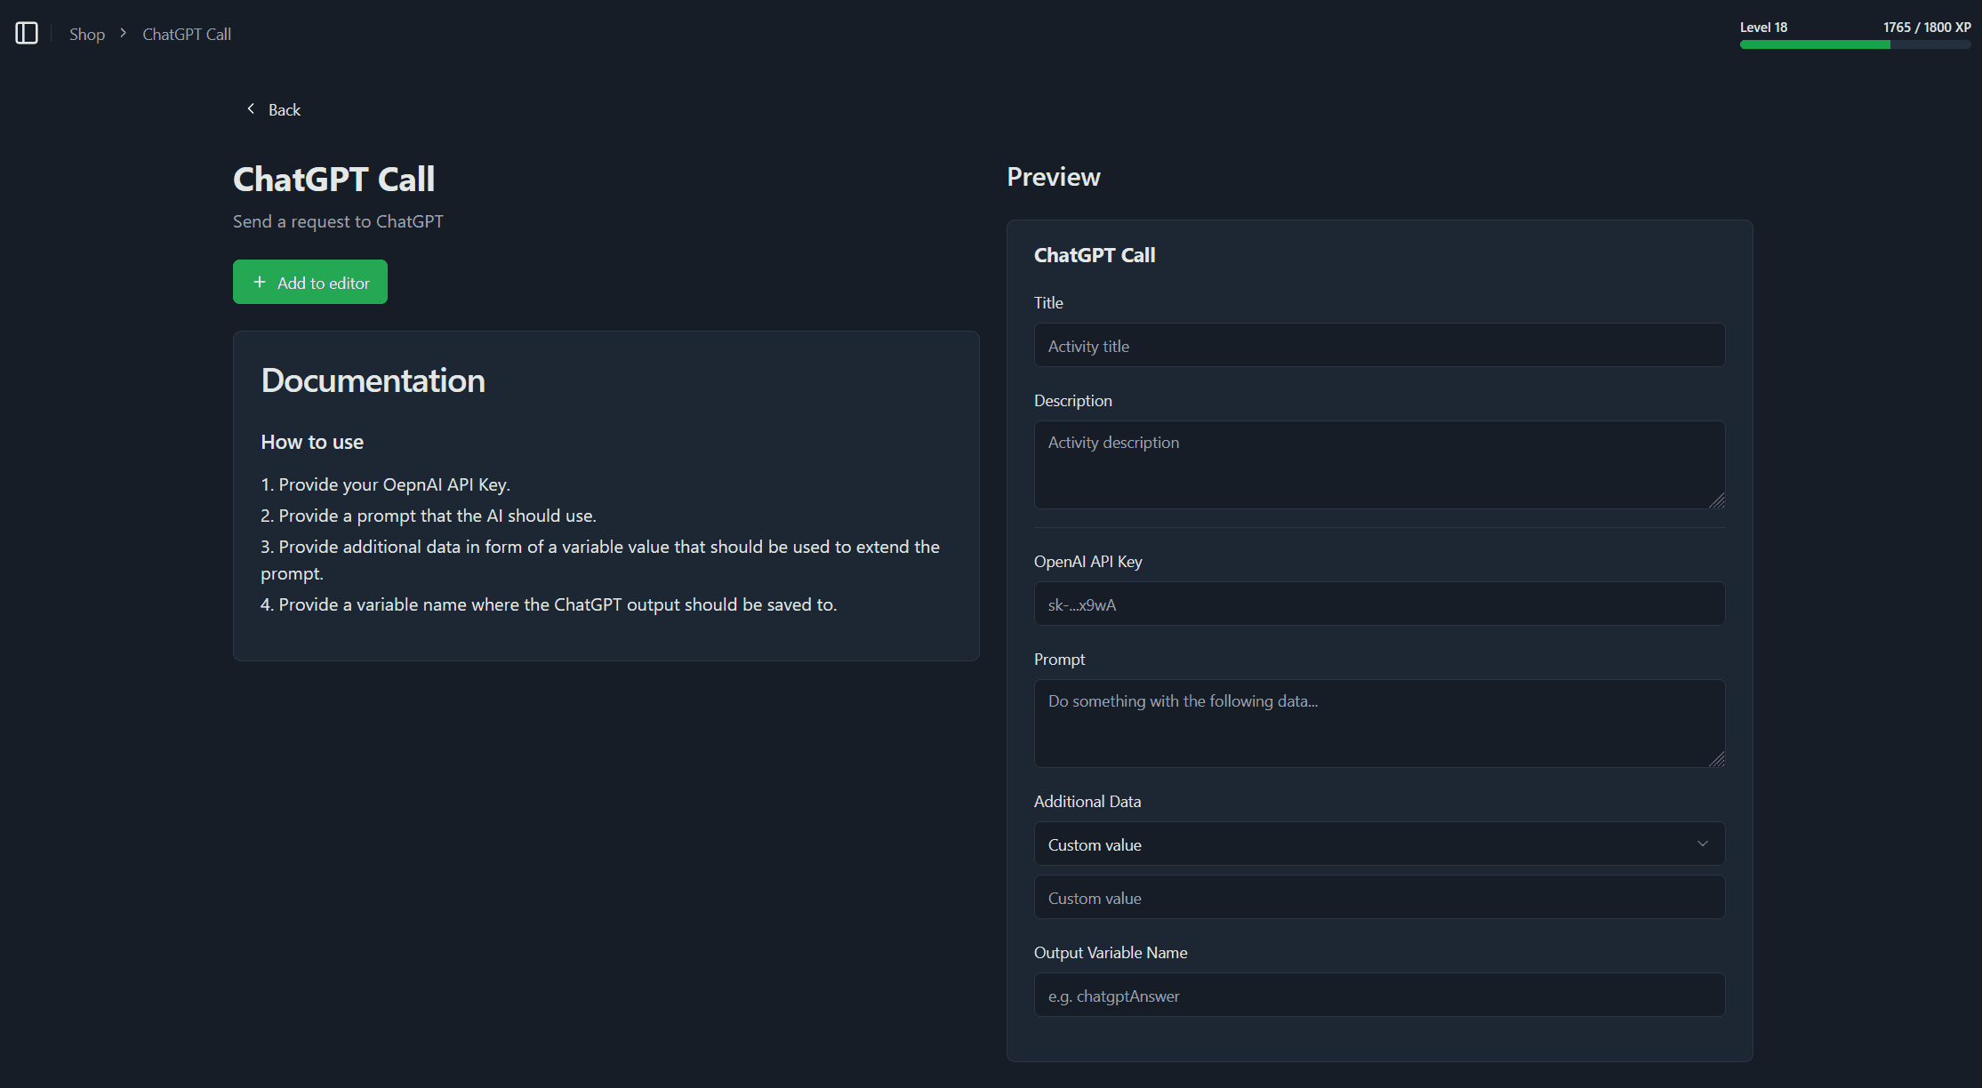Click the plus icon on Add to editor

point(260,282)
